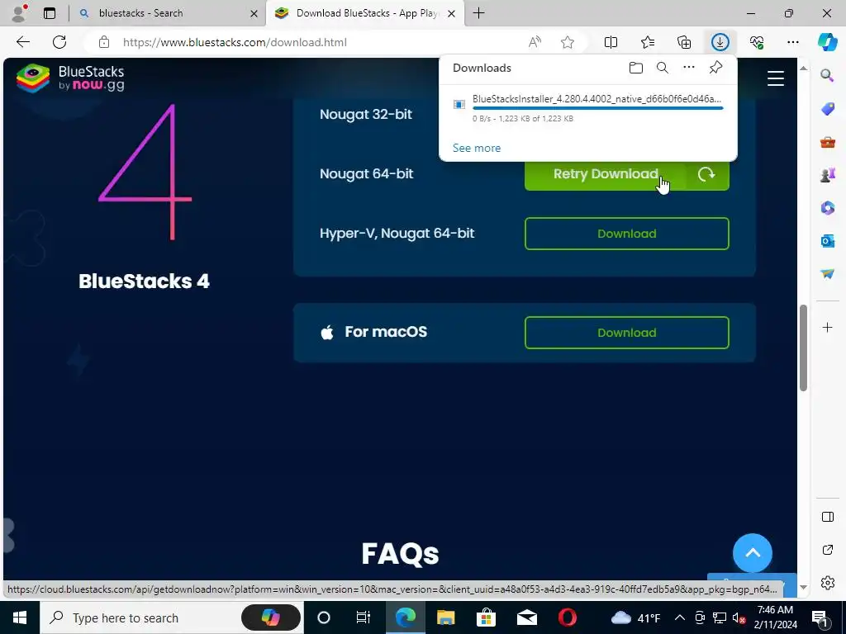The height and width of the screenshot is (634, 846).
Task: Click the scrollbar down arrow
Action: (x=803, y=587)
